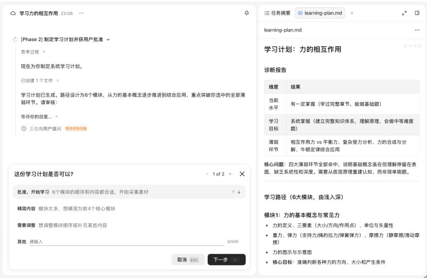Click the 力的图示与示意图 bullet item
Viewport: 427px width, 278px height.
(x=292, y=252)
